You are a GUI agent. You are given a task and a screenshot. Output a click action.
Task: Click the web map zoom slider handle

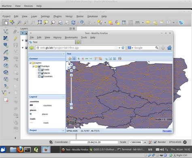[71, 104]
